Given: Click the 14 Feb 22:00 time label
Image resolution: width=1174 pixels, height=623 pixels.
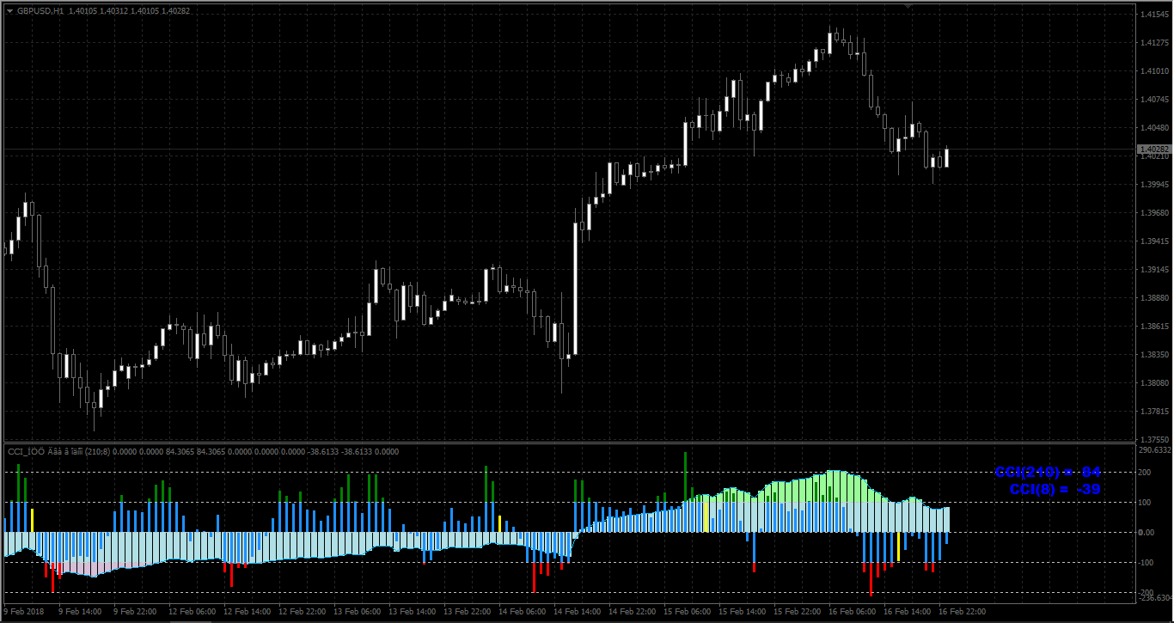Looking at the screenshot, I should click(x=631, y=612).
